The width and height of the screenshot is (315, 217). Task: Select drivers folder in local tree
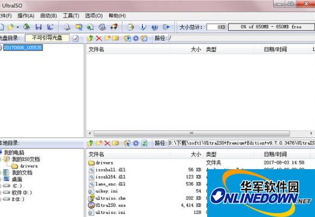click(x=29, y=166)
